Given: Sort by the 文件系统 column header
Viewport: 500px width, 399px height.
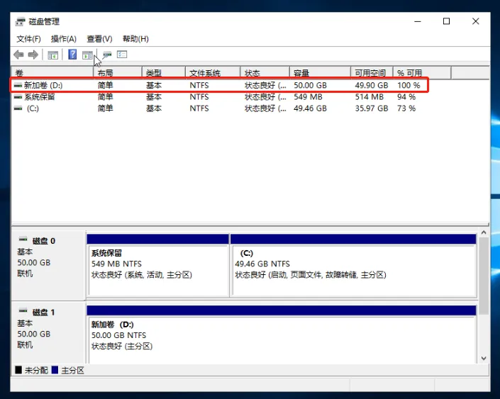Looking at the screenshot, I should pos(213,73).
